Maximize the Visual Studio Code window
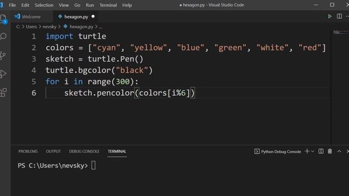This screenshot has width=349, height=196. click(332, 5)
